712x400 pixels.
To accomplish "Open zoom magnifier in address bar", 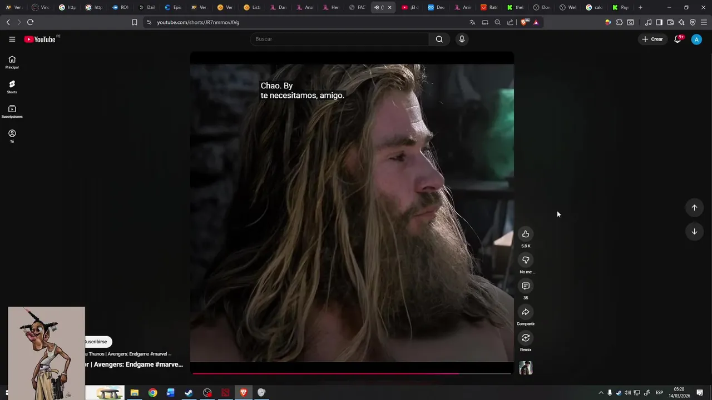I will (x=497, y=22).
